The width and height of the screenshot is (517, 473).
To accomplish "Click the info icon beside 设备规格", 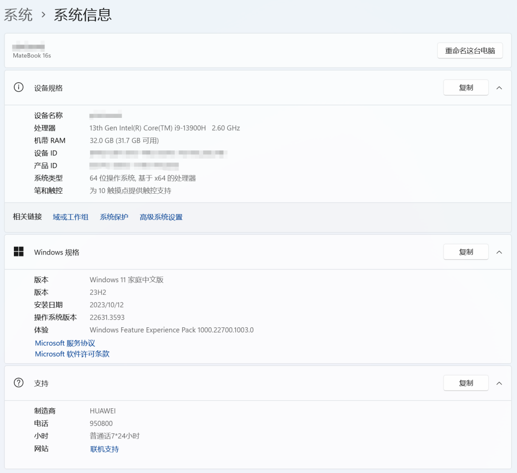I will (19, 88).
